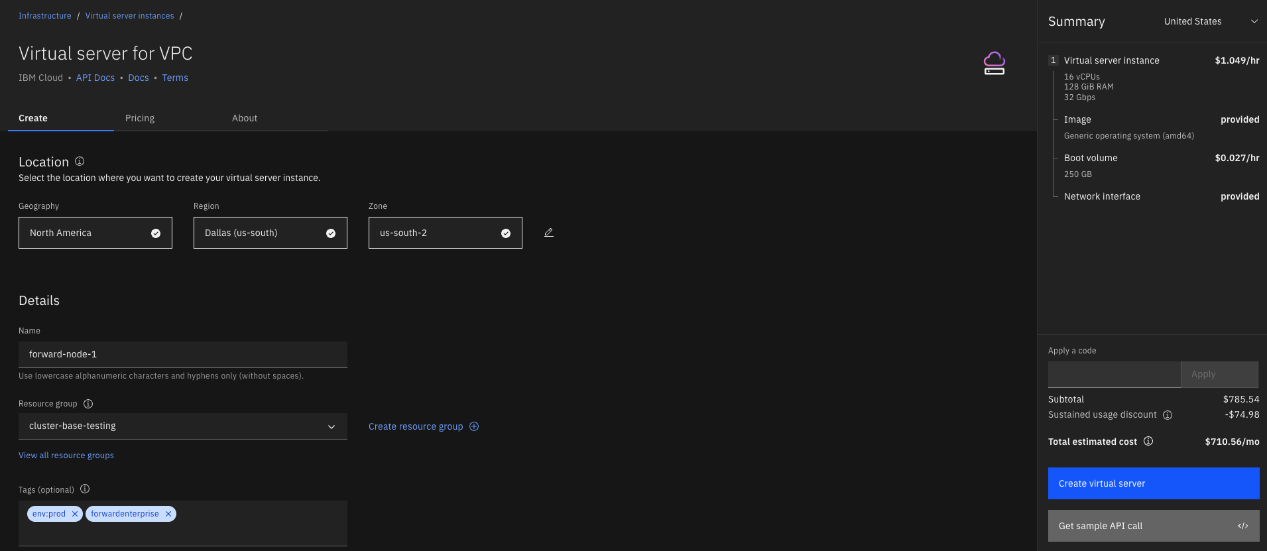Image resolution: width=1267 pixels, height=551 pixels.
Task: Select the Dallas (us-south) region tile
Action: pos(271,233)
